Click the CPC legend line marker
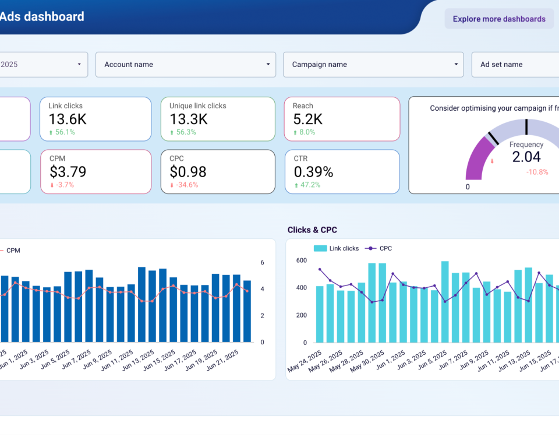The image size is (559, 437). [x=371, y=248]
